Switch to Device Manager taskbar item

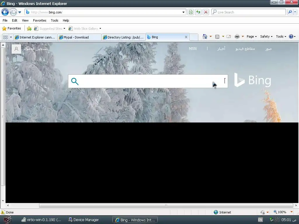click(x=84, y=220)
